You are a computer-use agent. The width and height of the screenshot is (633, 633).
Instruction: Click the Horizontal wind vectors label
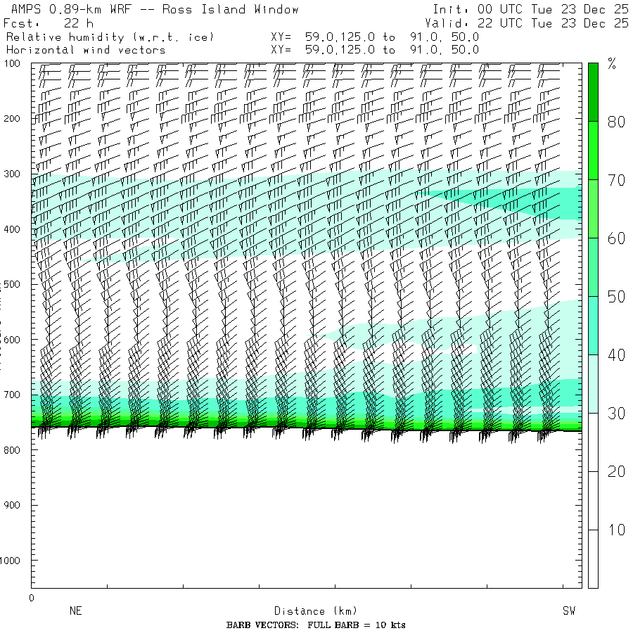86,50
